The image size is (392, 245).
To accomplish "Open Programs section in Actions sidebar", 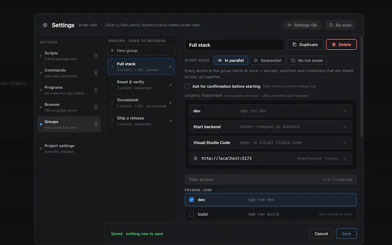I will pos(69,90).
